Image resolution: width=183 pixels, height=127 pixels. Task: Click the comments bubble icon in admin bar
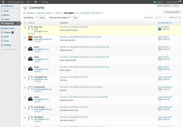click(36, 2)
